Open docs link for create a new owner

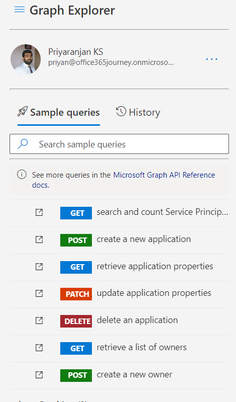pyautogui.click(x=39, y=375)
